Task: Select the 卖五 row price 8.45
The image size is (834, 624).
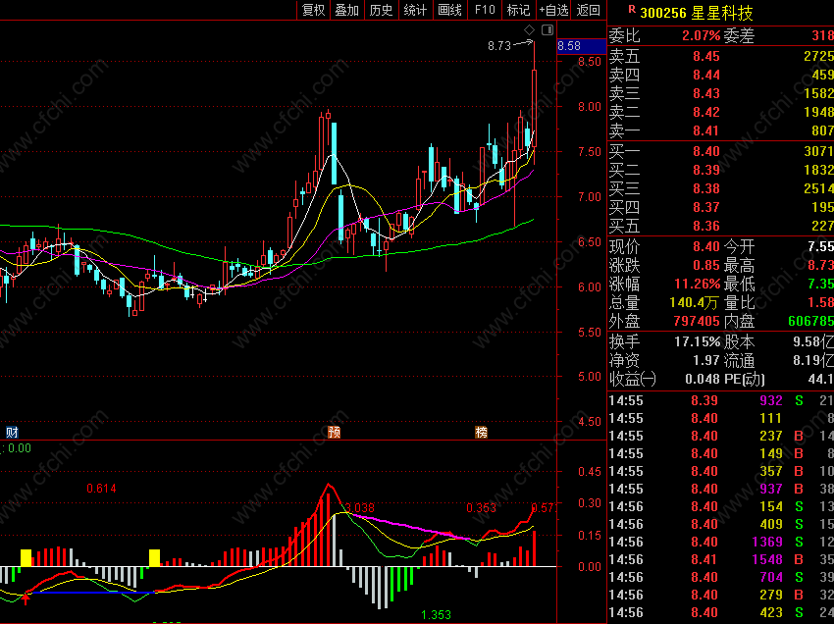Action: (706, 56)
